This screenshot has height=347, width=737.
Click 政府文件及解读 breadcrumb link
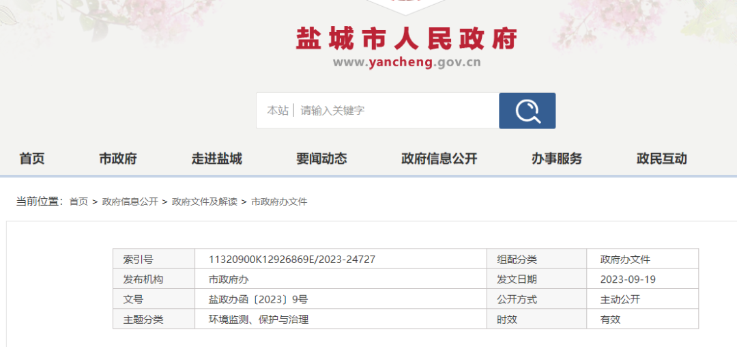205,202
